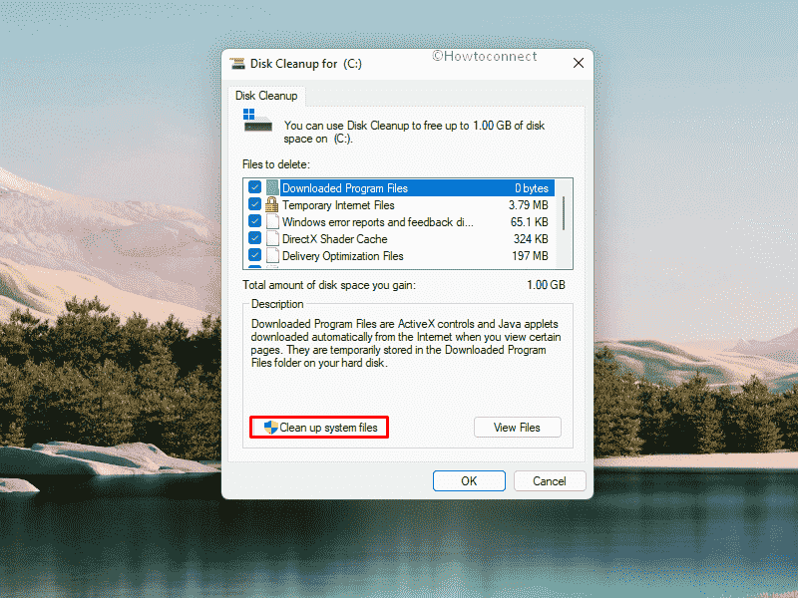Click the Windows drive icon beside description
This screenshot has width=798, height=598.
[x=257, y=120]
